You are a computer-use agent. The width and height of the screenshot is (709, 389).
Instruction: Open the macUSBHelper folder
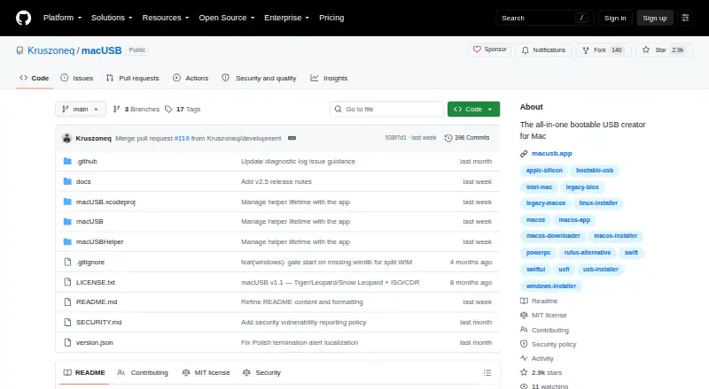pyautogui.click(x=99, y=242)
